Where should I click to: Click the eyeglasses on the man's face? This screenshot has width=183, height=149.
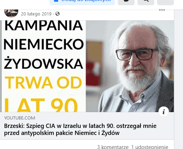[137, 54]
